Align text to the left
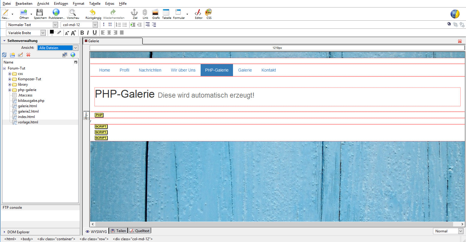Screen dimensions: 466x242 tap(103, 33)
